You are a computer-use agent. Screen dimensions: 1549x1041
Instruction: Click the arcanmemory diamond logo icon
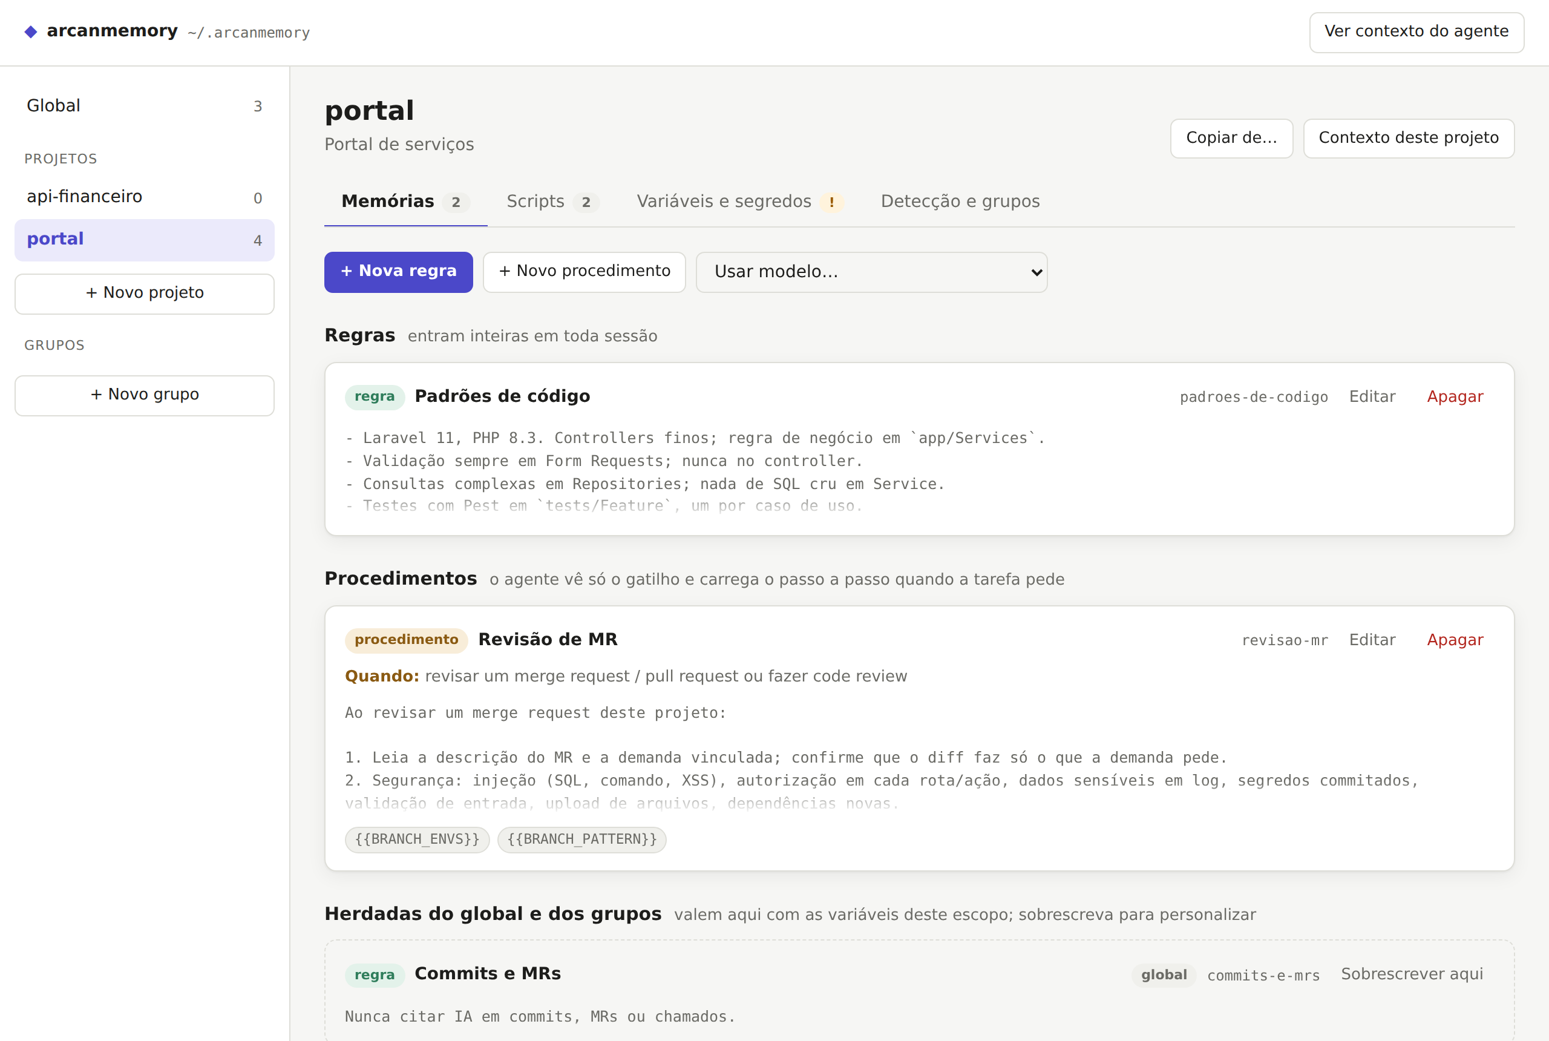point(30,32)
